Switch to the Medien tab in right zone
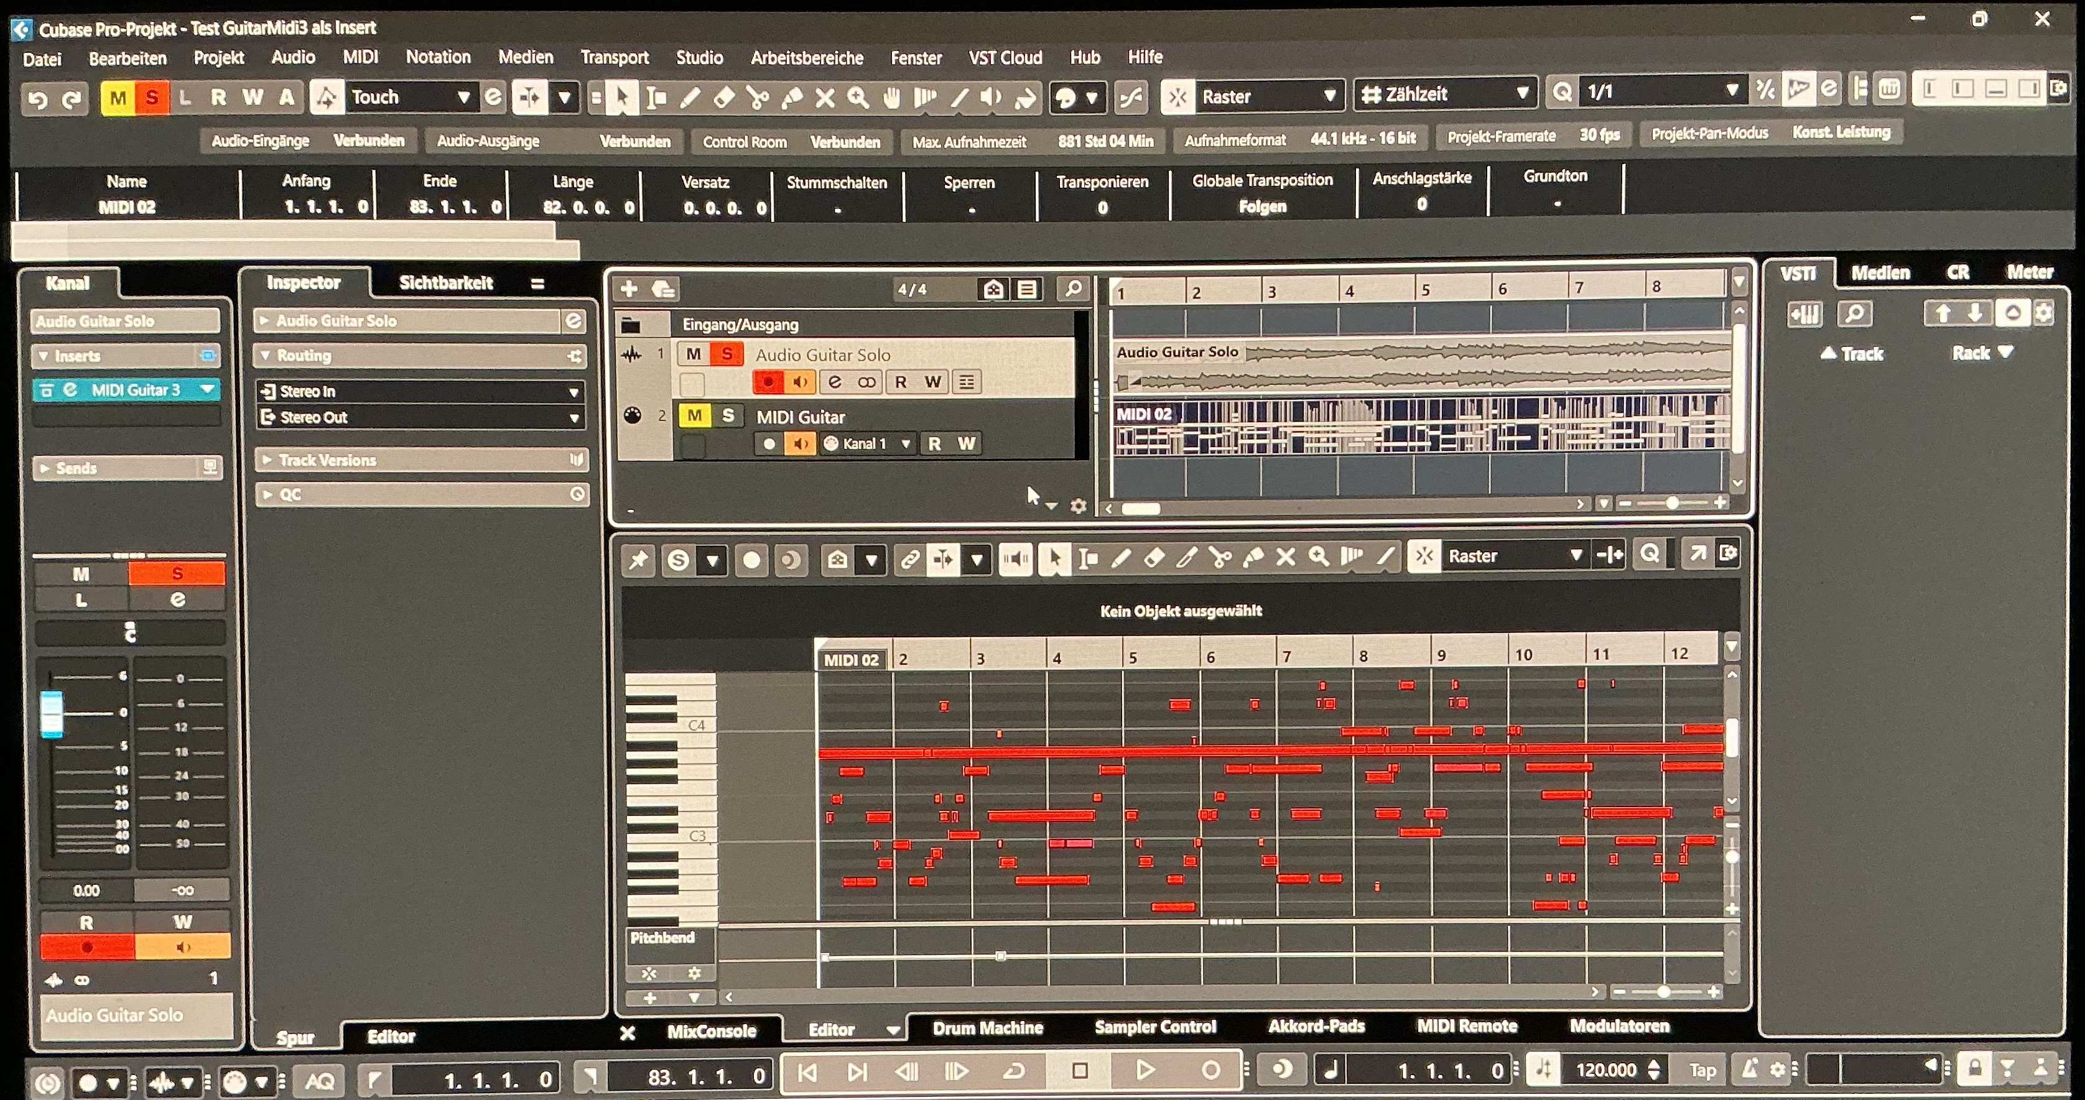The image size is (2085, 1100). coord(1880,273)
